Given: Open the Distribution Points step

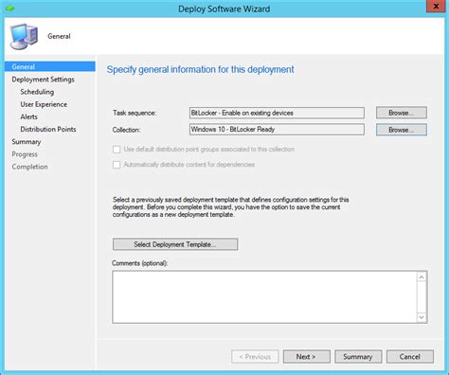Looking at the screenshot, I should 48,129.
